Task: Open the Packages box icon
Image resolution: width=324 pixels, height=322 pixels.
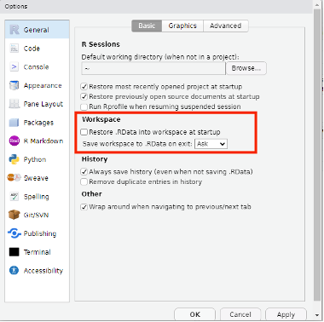Action: [14, 123]
